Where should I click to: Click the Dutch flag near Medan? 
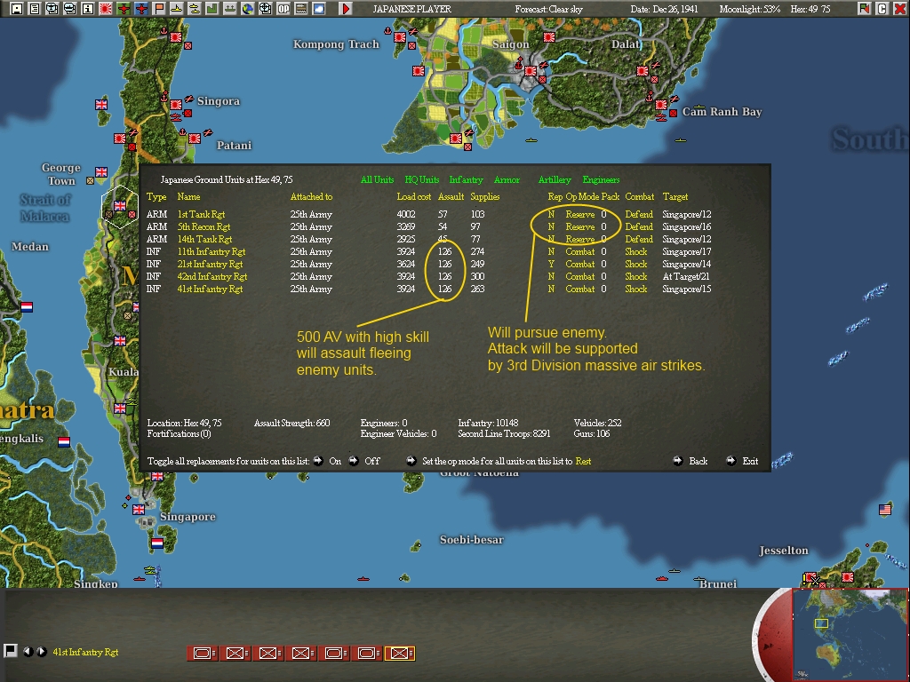tap(27, 306)
